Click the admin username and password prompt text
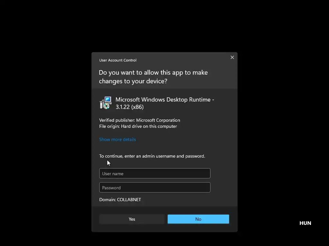This screenshot has width=329, height=246. tap(152, 156)
